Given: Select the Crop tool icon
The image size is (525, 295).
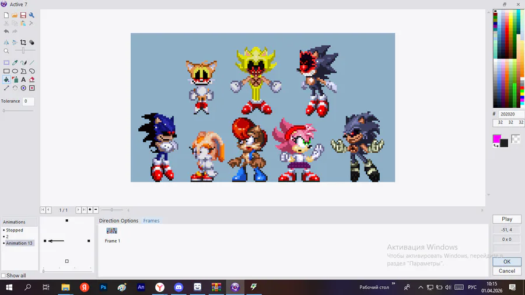Looking at the screenshot, I should 23,43.
